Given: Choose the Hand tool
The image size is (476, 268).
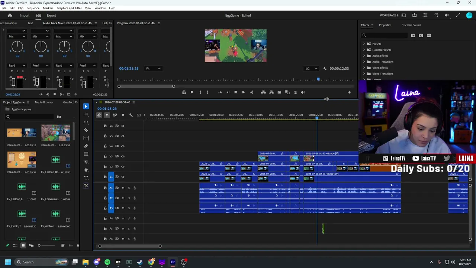Looking at the screenshot, I should (86, 170).
